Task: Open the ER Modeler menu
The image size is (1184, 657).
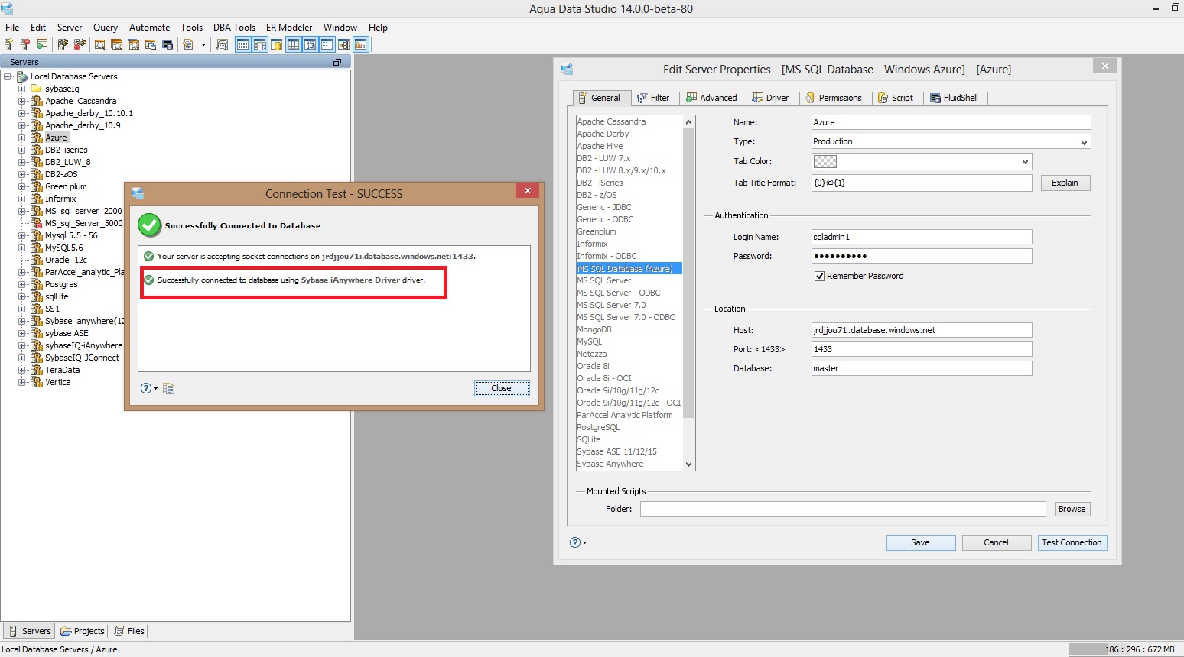Action: [289, 27]
